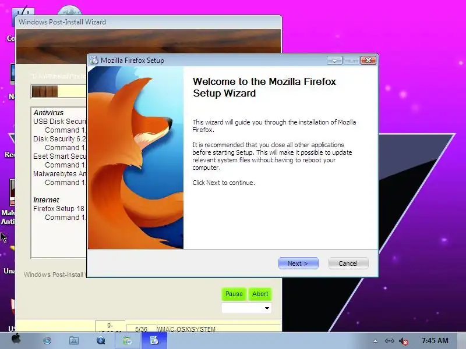Select 'Internet' heading in wizard list

[46, 200]
